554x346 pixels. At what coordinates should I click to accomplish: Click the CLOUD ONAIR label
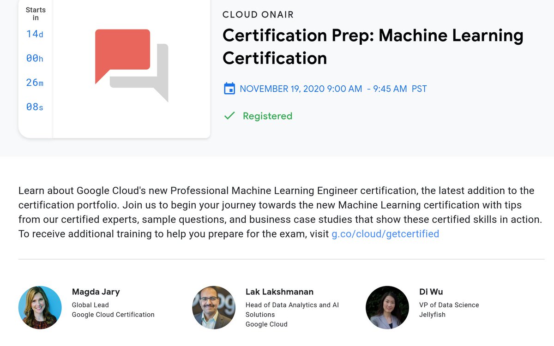(x=258, y=15)
